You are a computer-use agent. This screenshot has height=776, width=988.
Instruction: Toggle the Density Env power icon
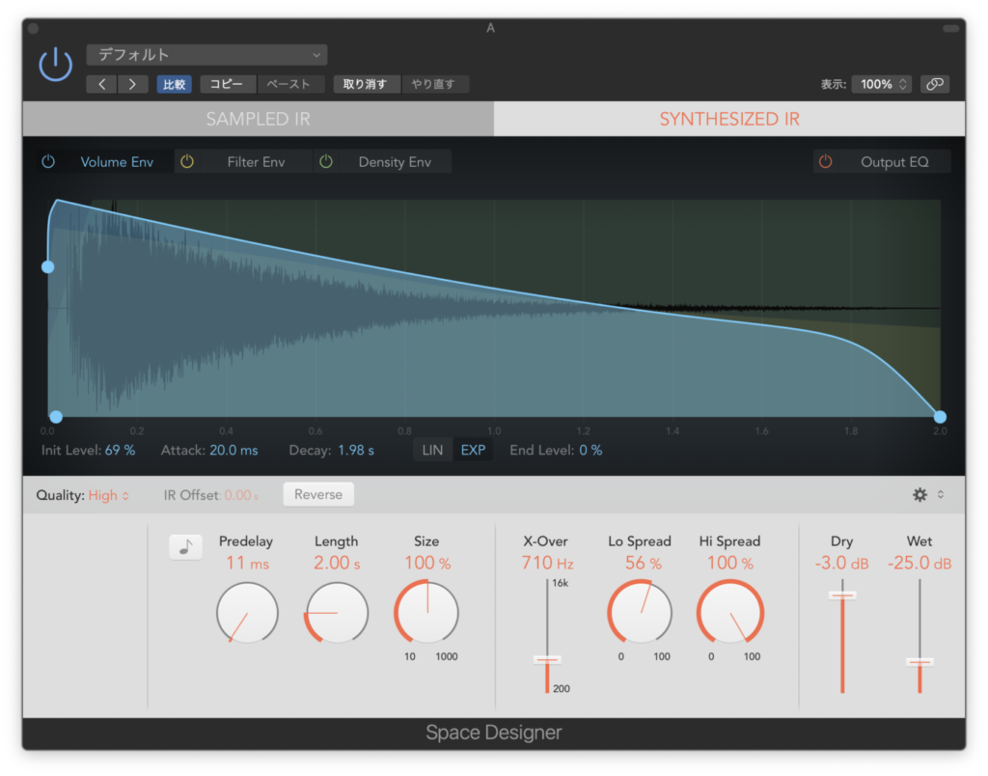click(326, 162)
